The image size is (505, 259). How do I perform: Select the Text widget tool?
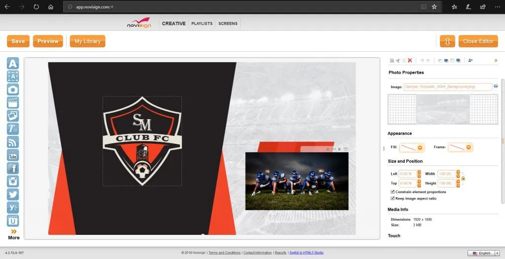click(x=13, y=63)
